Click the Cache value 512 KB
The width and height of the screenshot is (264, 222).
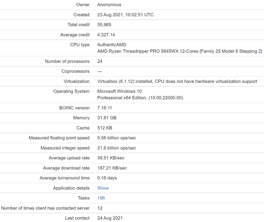click(x=104, y=128)
